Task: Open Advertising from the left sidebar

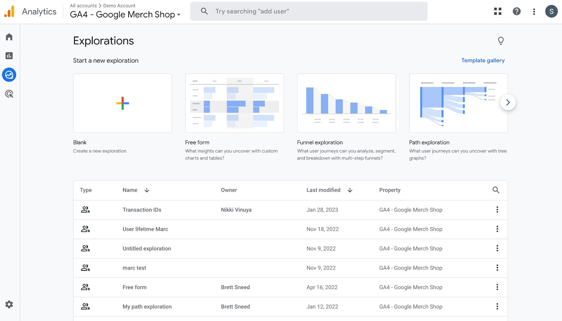Action: click(9, 94)
